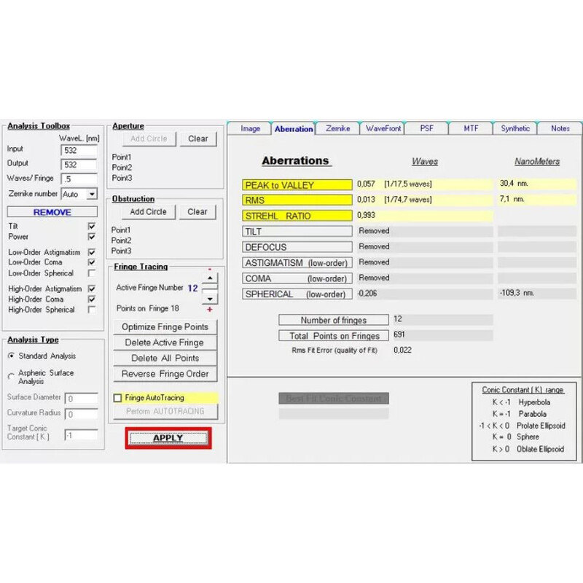This screenshot has width=583, height=583.
Task: Clear the Aperture points
Action: [197, 138]
